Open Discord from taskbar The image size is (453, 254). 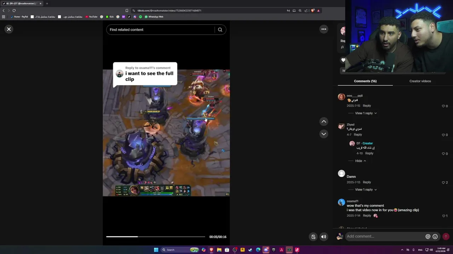(266, 250)
